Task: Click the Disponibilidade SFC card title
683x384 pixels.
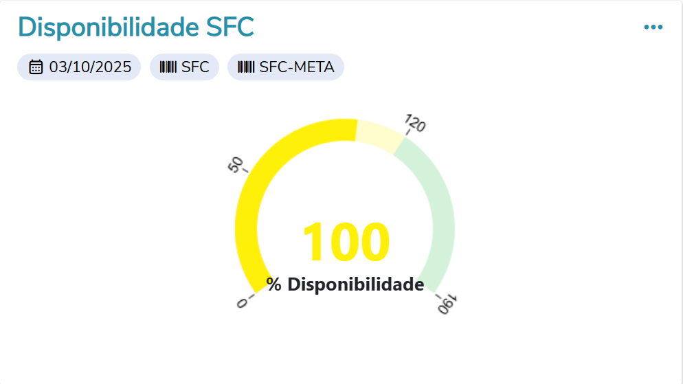Action: tap(136, 27)
